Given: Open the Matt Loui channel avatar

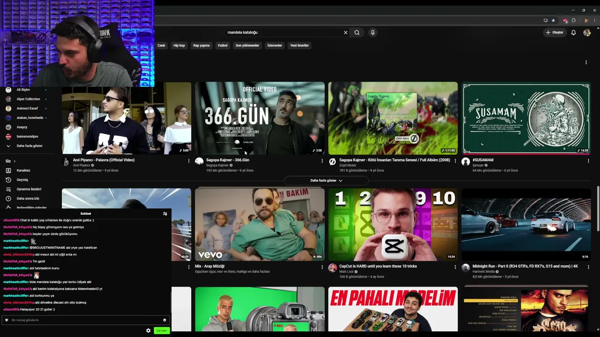Looking at the screenshot, I should click(x=332, y=268).
